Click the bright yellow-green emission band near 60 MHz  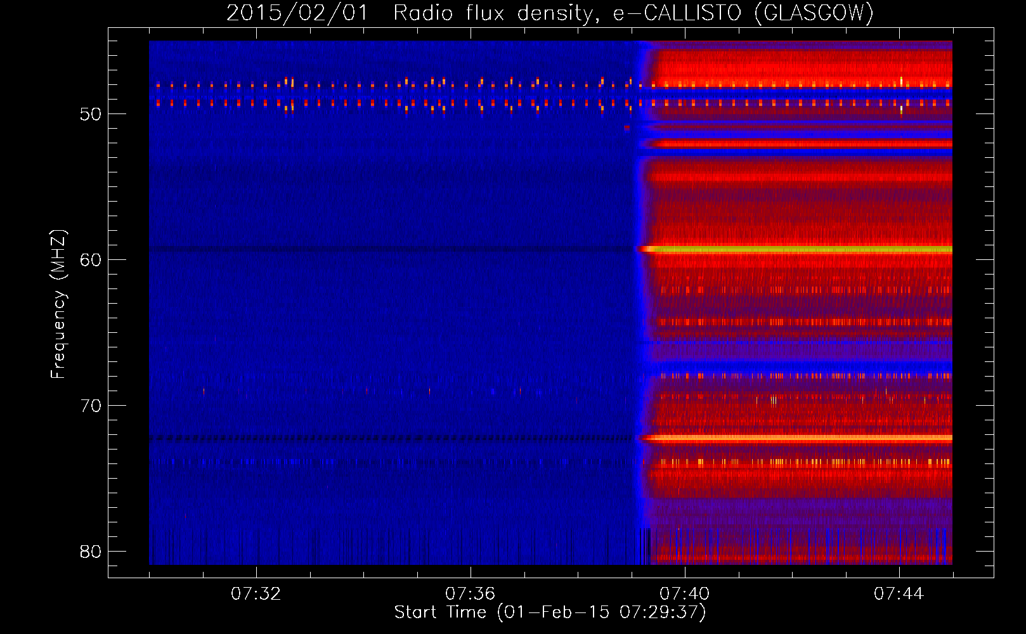pos(796,250)
